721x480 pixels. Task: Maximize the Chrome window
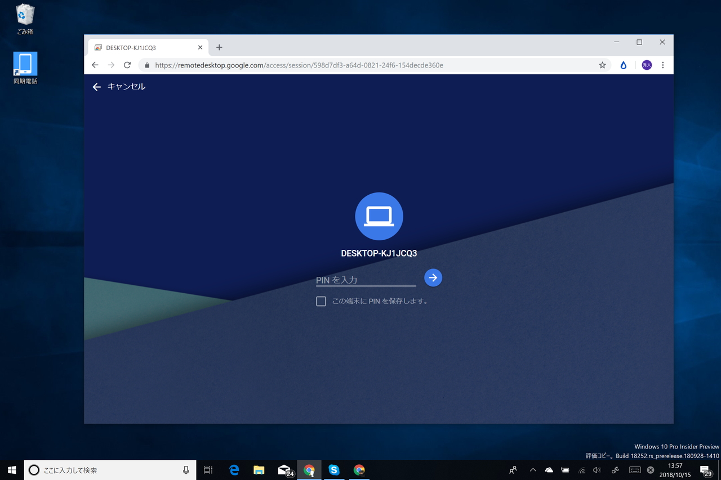pyautogui.click(x=639, y=42)
